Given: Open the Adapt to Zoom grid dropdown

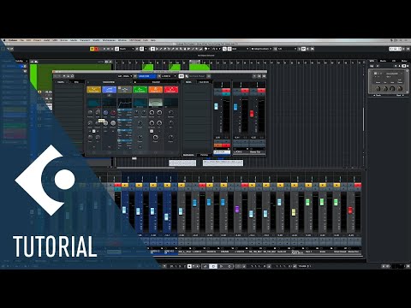Looking at the screenshot, I should click(261, 49).
